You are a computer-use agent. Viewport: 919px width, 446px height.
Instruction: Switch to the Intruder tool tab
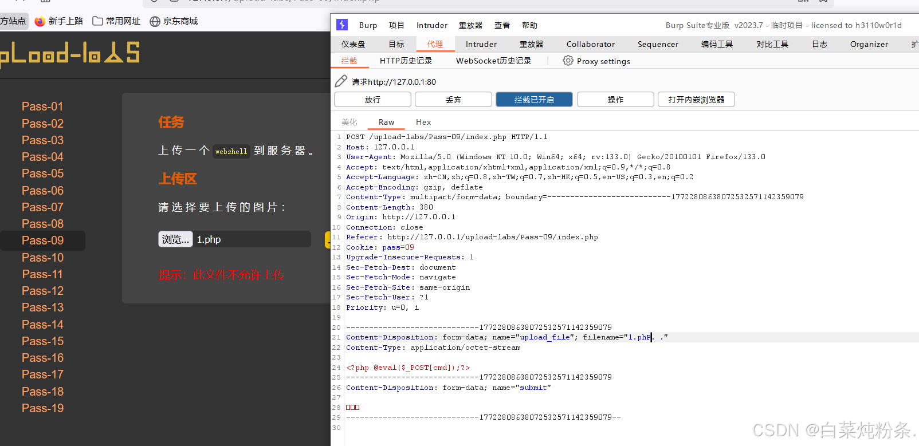tap(481, 44)
